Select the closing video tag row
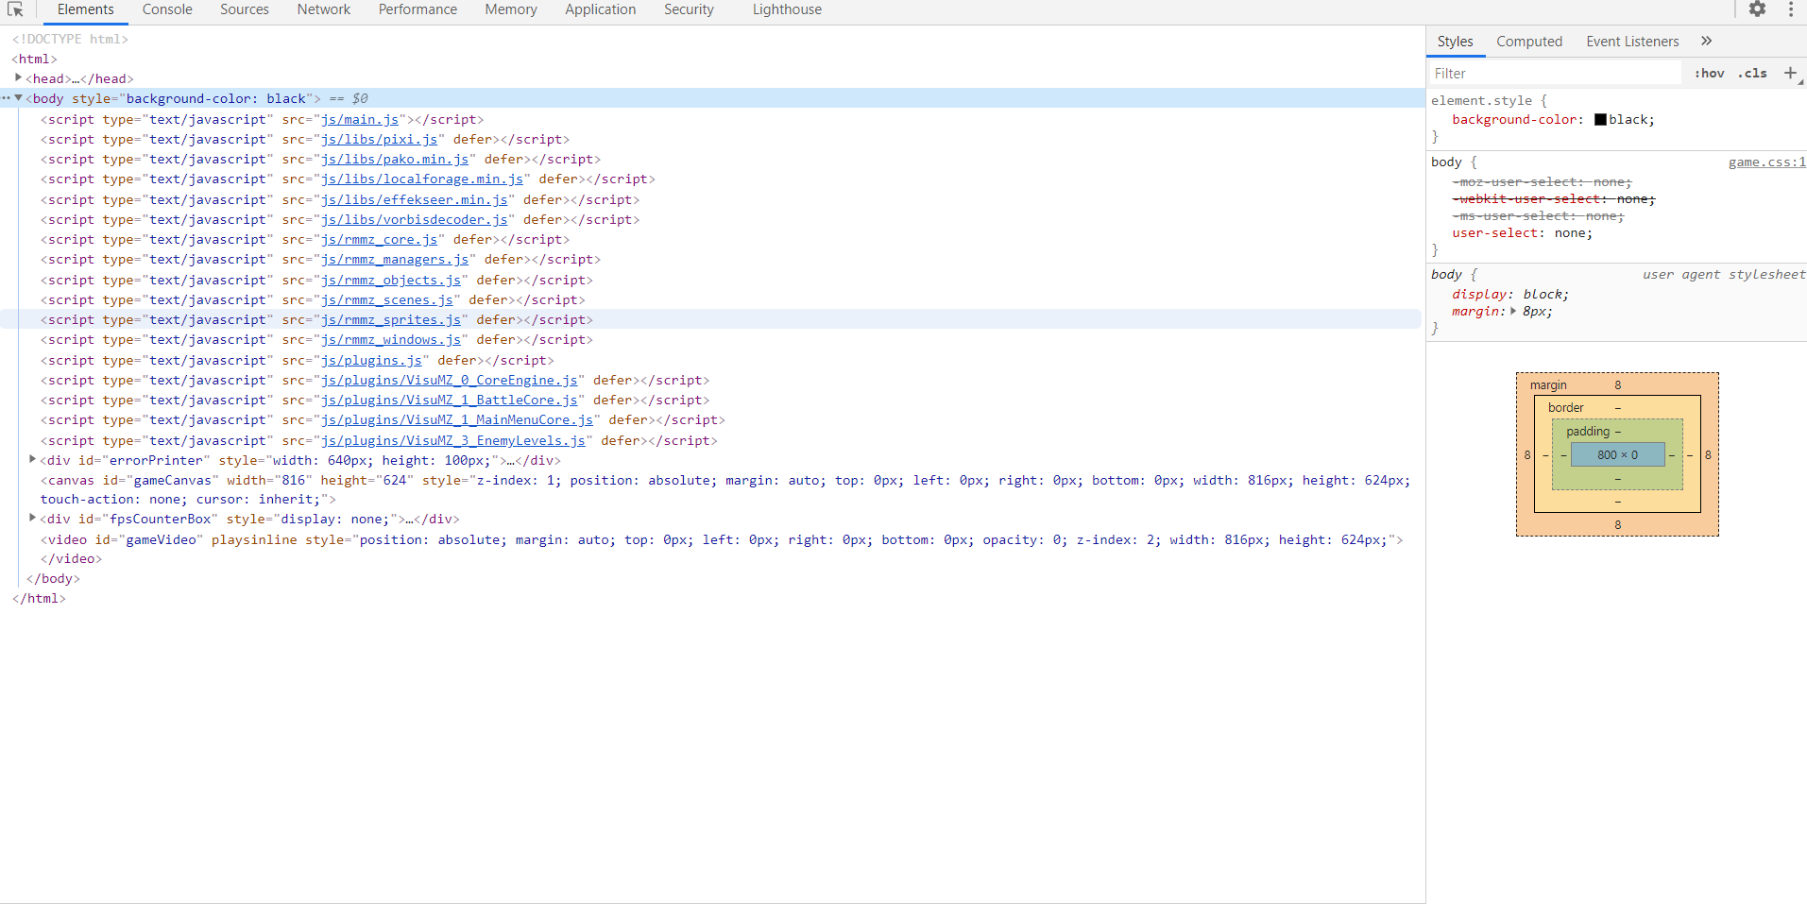This screenshot has width=1807, height=904. (71, 558)
